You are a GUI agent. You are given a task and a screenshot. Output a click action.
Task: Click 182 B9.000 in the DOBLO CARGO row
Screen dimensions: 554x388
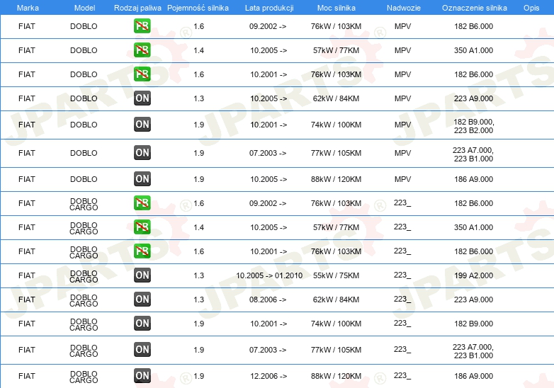tap(473, 324)
